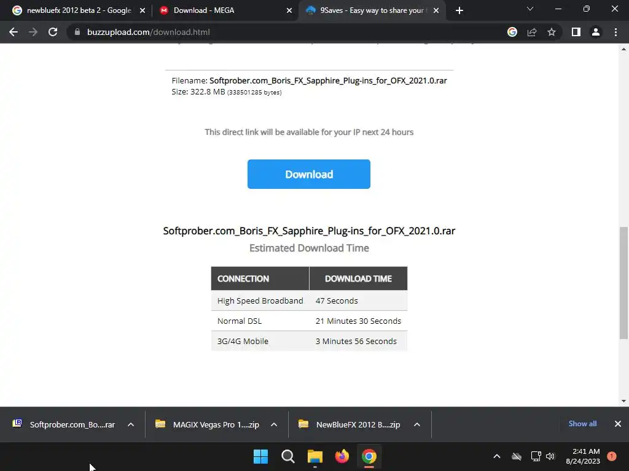Viewport: 629px width, 471px height.
Task: Open clock showing 2:41 AM
Action: point(583,456)
